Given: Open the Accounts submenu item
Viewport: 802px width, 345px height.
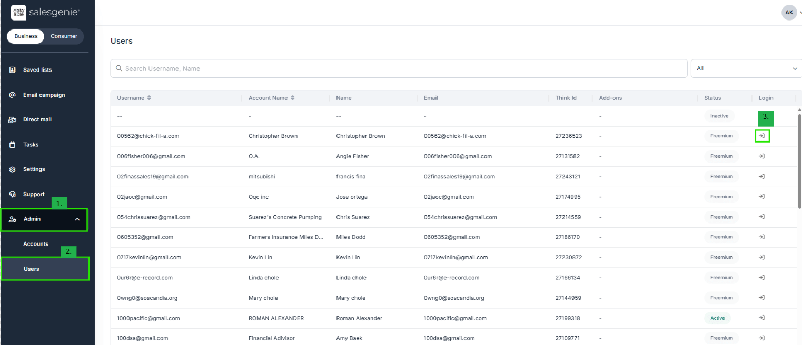Looking at the screenshot, I should point(36,244).
